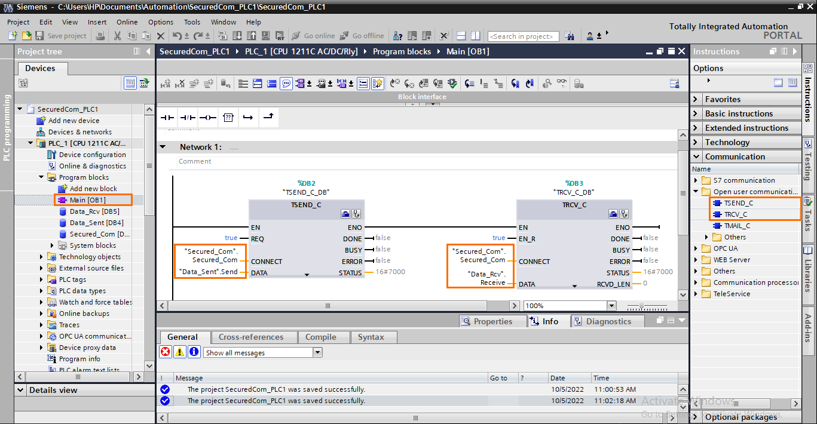Viewport: 817px width, 424px height.
Task: Start a new device download using Download to device icon
Action: (237, 36)
